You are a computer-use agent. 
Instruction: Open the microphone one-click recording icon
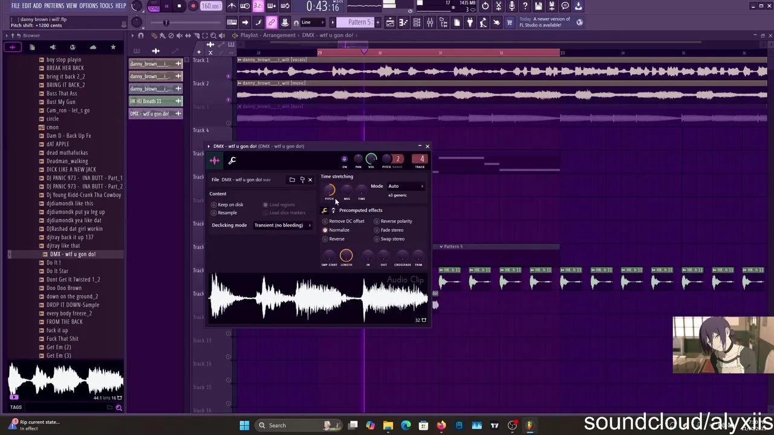coord(512,6)
